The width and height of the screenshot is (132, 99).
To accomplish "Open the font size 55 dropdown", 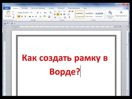I will [x=35, y=13].
